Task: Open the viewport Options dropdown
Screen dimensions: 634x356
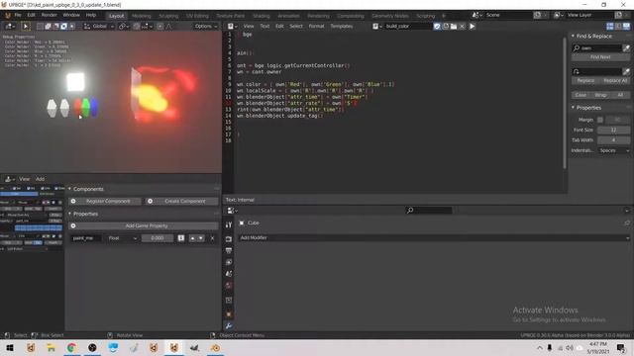Action: coord(205,27)
